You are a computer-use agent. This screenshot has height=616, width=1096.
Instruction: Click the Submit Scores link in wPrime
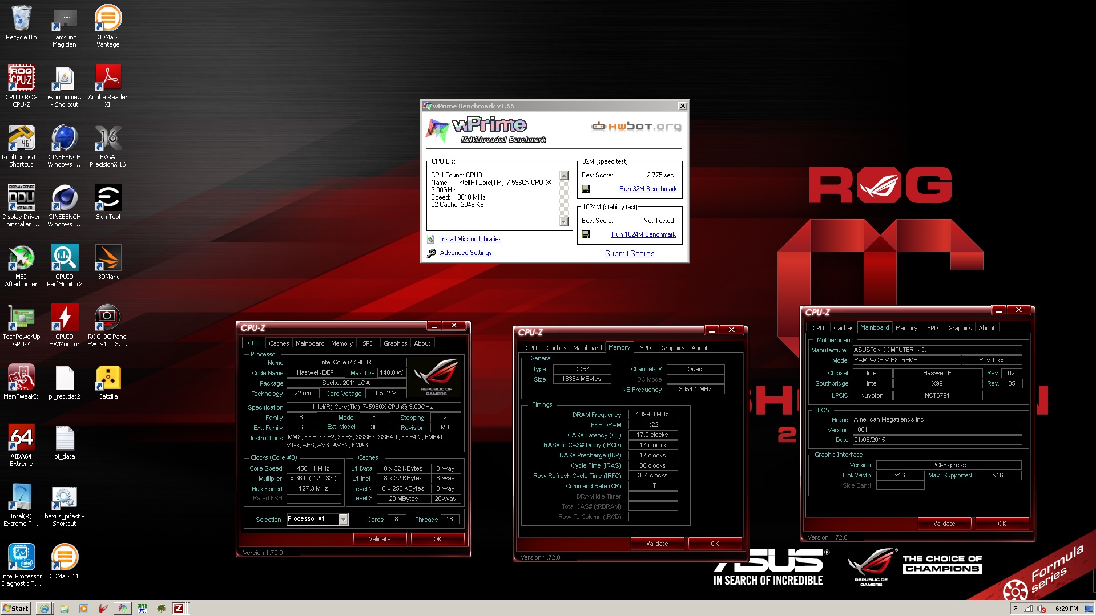point(630,254)
